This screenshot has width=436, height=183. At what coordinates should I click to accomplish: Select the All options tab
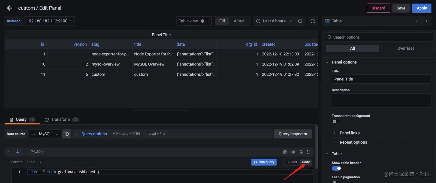(352, 48)
